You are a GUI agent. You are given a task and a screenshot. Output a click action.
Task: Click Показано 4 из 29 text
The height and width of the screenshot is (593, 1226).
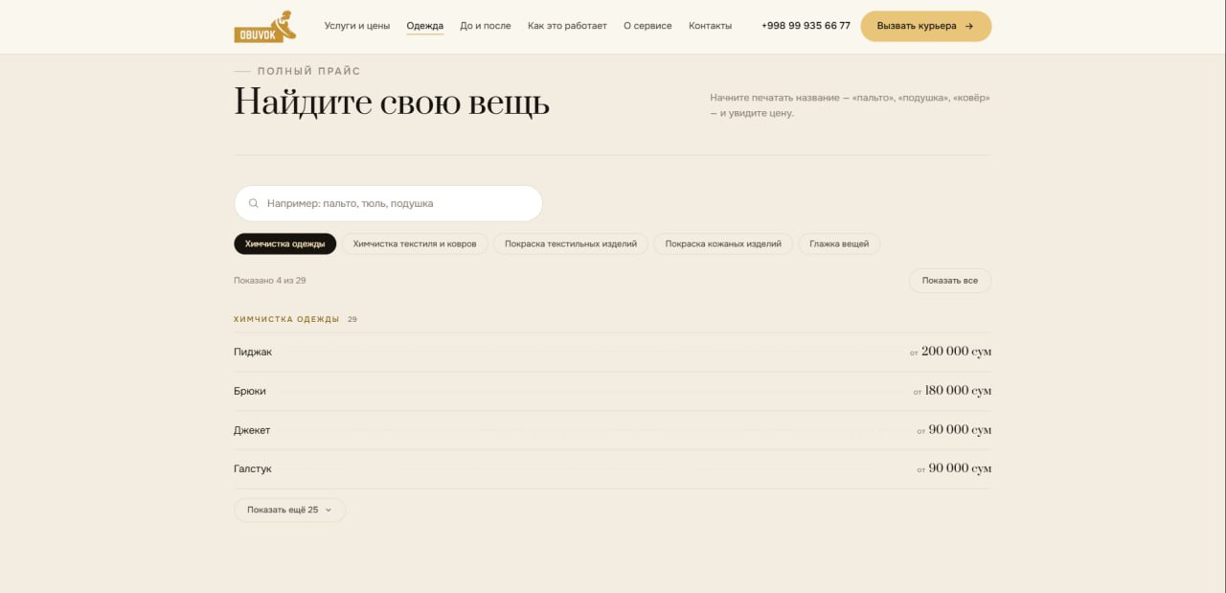click(270, 281)
